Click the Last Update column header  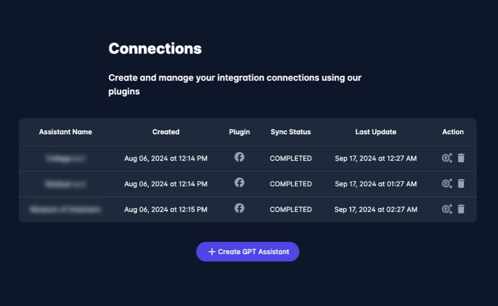[376, 132]
